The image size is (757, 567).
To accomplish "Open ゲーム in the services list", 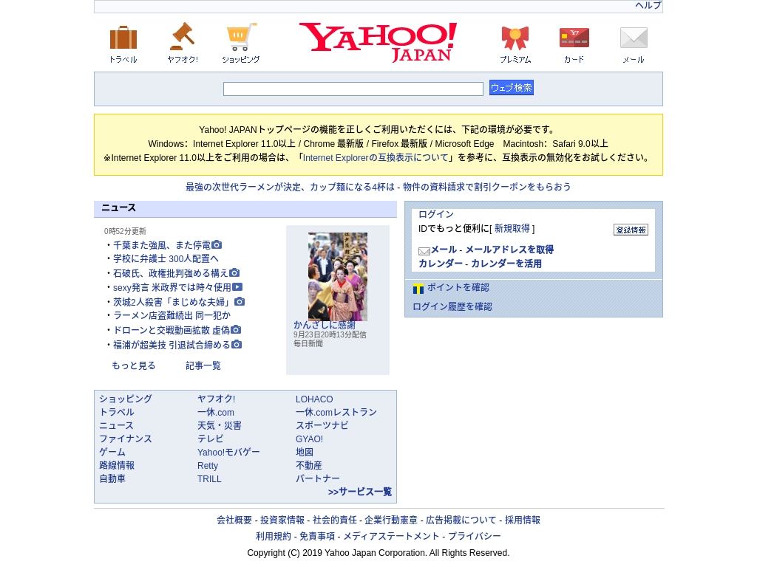I will [x=112, y=452].
